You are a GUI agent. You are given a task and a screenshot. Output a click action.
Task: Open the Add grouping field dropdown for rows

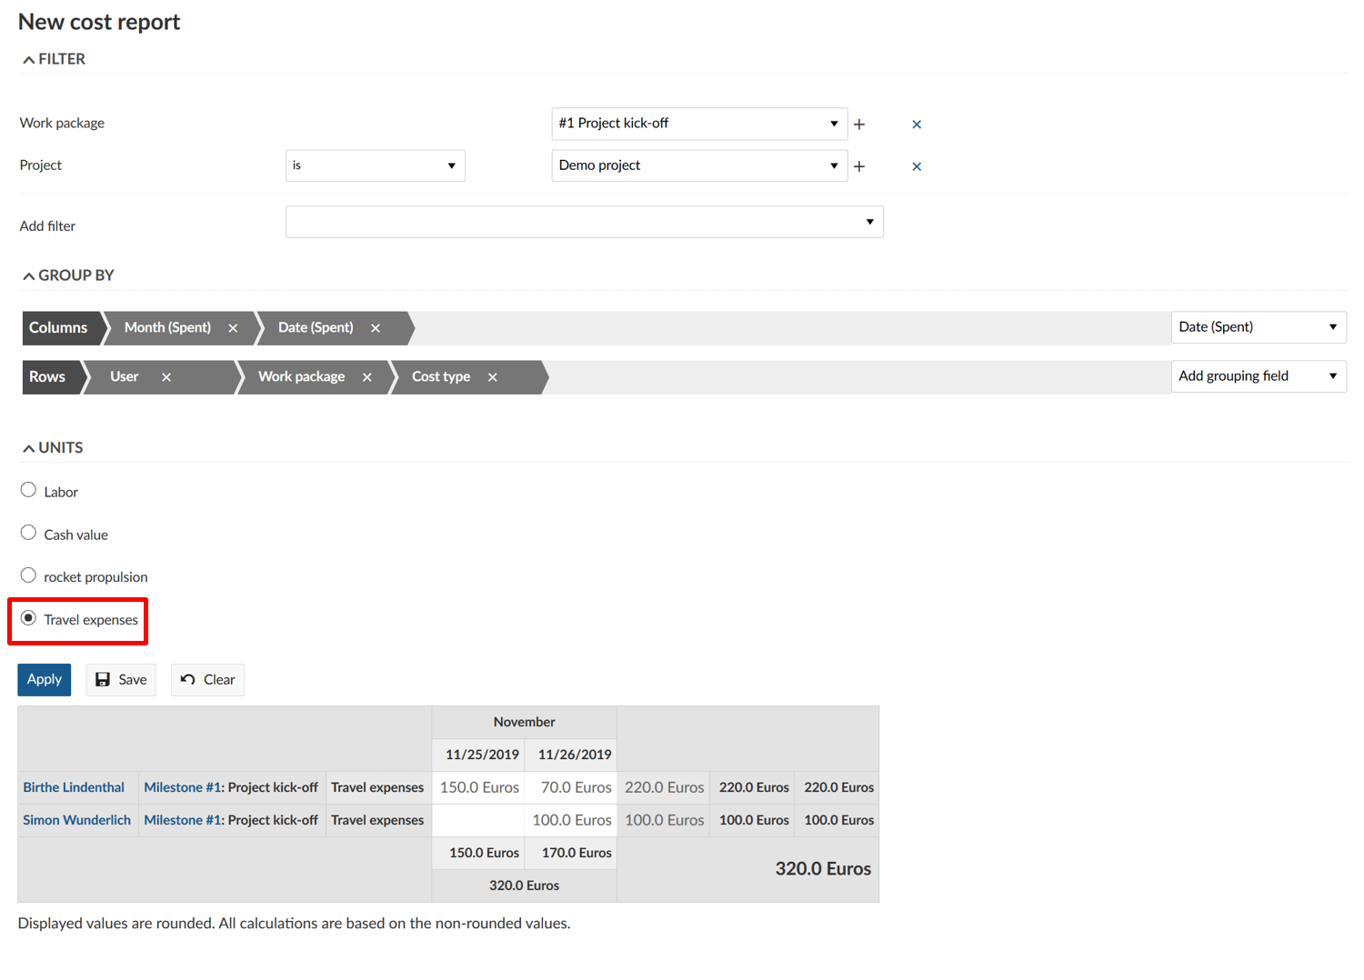coord(1258,376)
